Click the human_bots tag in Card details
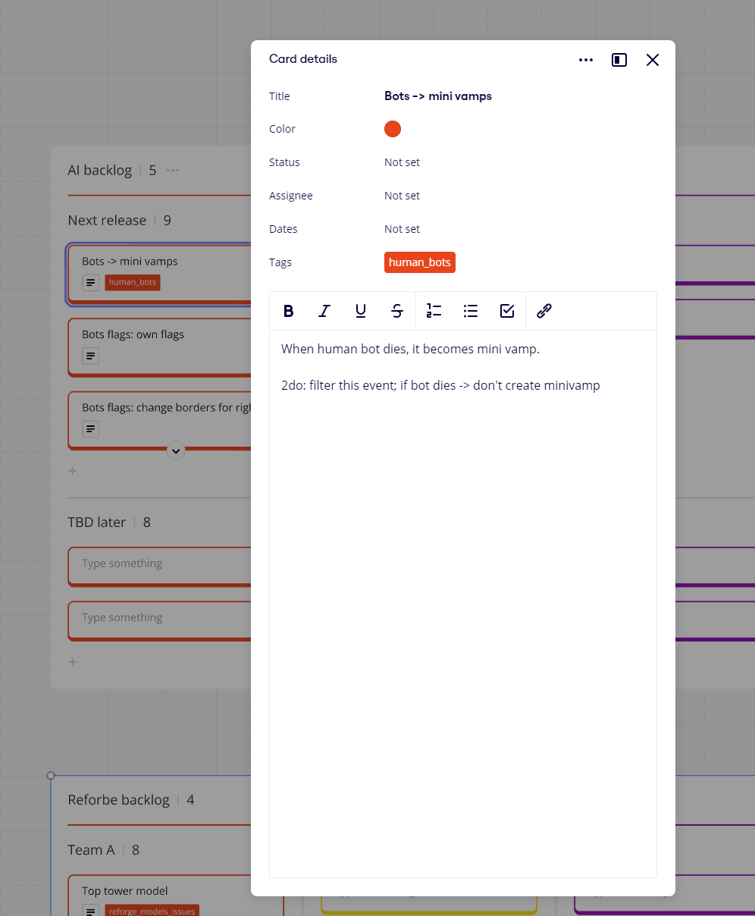Viewport: 755px width, 916px height. click(419, 262)
